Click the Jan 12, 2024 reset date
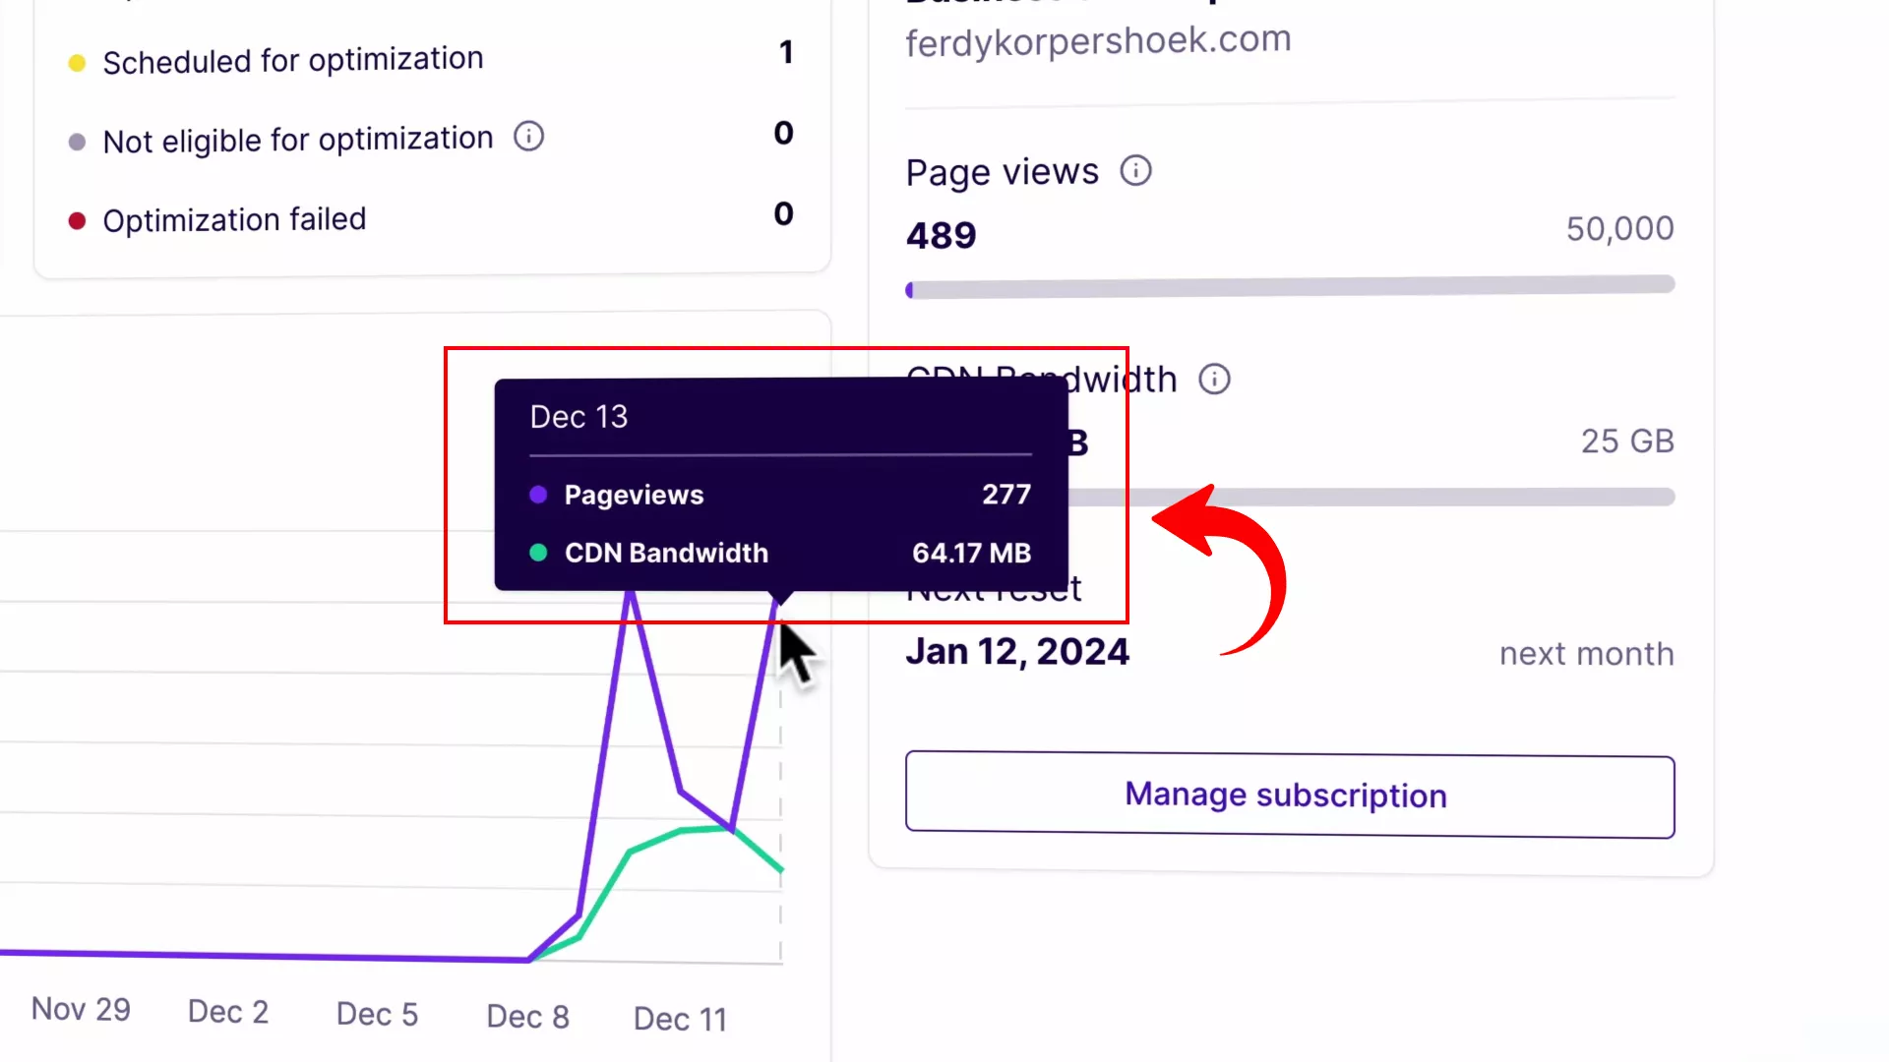 (1017, 651)
